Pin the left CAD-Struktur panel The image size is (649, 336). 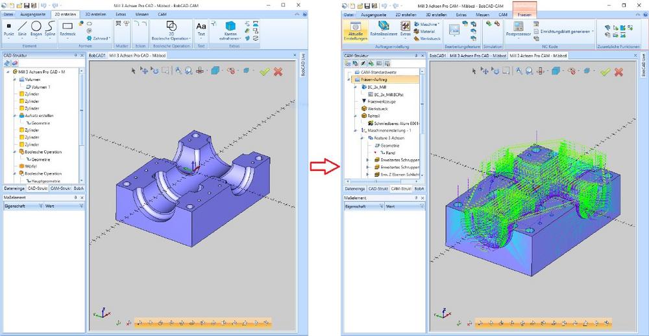pos(77,56)
